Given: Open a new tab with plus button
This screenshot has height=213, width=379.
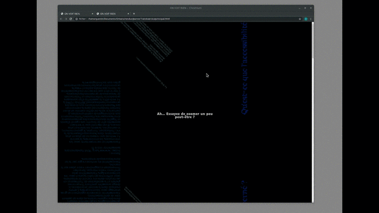Looking at the screenshot, I should coord(134,14).
